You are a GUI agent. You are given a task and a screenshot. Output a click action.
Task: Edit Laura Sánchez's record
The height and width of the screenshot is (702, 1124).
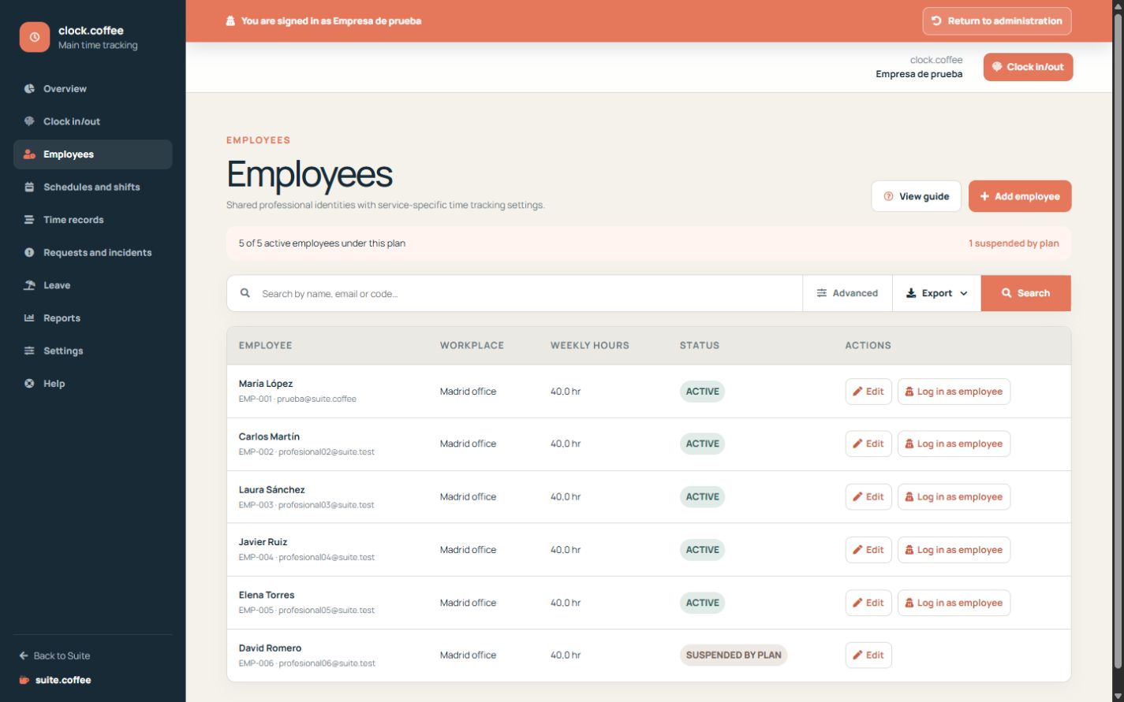click(868, 497)
